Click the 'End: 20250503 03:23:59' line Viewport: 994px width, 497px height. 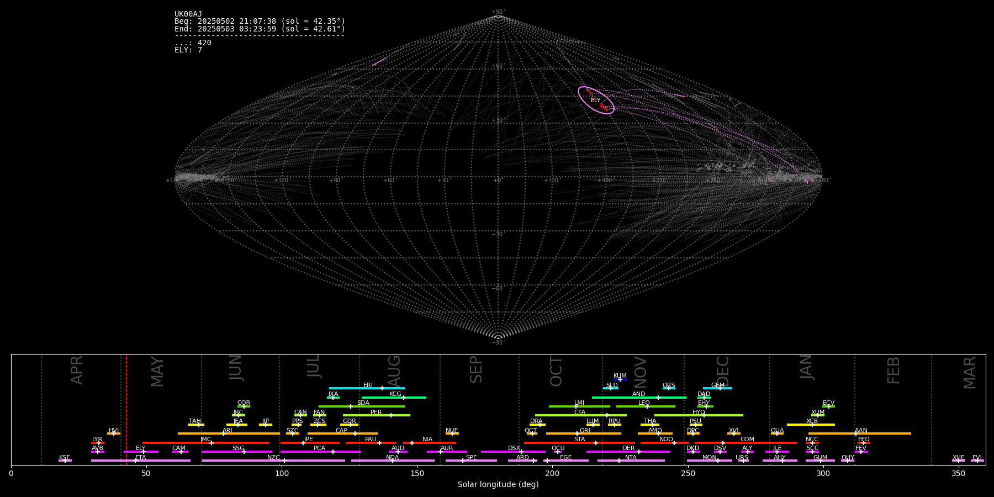coord(260,29)
